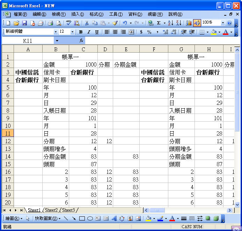The height and width of the screenshot is (231, 242).
Task: Open the zoom 100% dropdown
Action: 223,23
